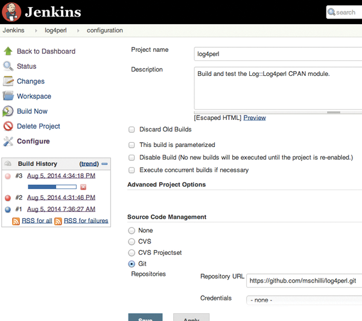Click the red Delete Project icon
The height and width of the screenshot is (321, 362).
[8, 126]
